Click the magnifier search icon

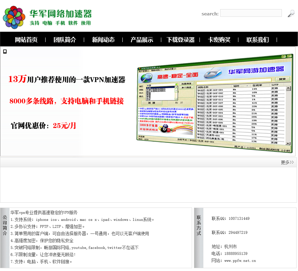tap(291, 14)
